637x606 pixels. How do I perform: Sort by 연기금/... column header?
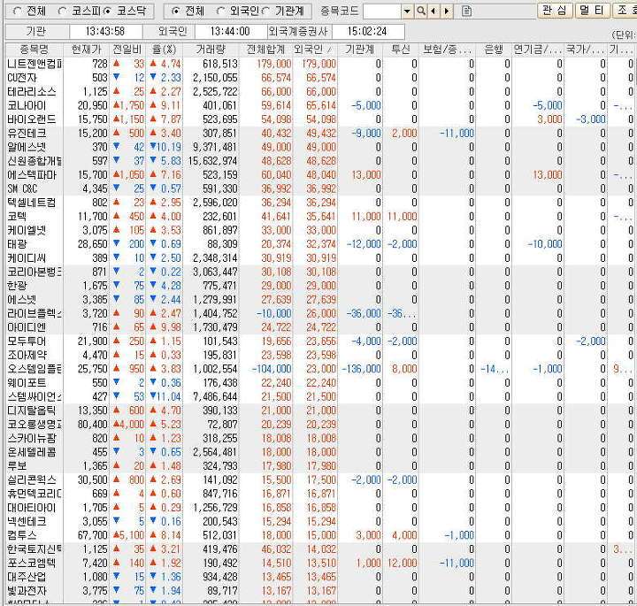[x=538, y=50]
